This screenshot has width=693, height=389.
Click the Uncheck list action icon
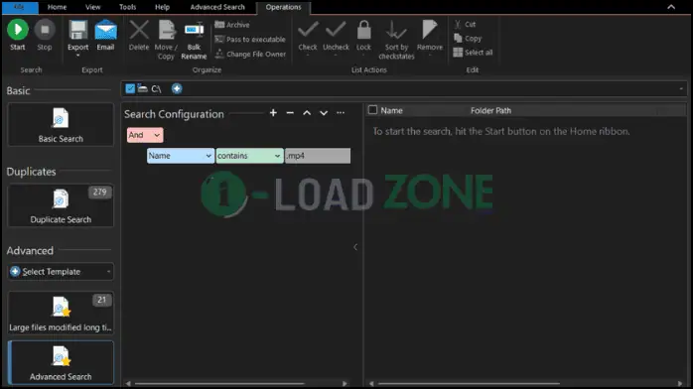[x=336, y=30]
